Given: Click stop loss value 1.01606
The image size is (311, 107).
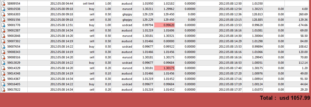Looking at the screenshot, I should [x=169, y=31].
